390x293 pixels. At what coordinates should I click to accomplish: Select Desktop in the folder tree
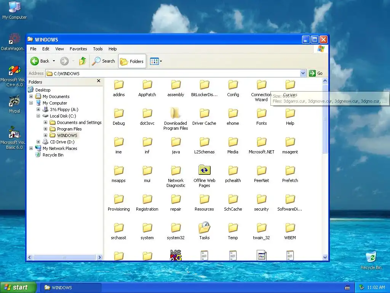(43, 90)
